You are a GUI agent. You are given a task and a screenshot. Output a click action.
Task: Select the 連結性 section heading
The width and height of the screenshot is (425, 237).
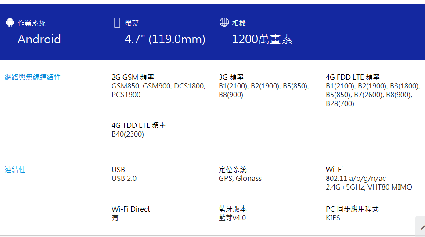coord(15,170)
